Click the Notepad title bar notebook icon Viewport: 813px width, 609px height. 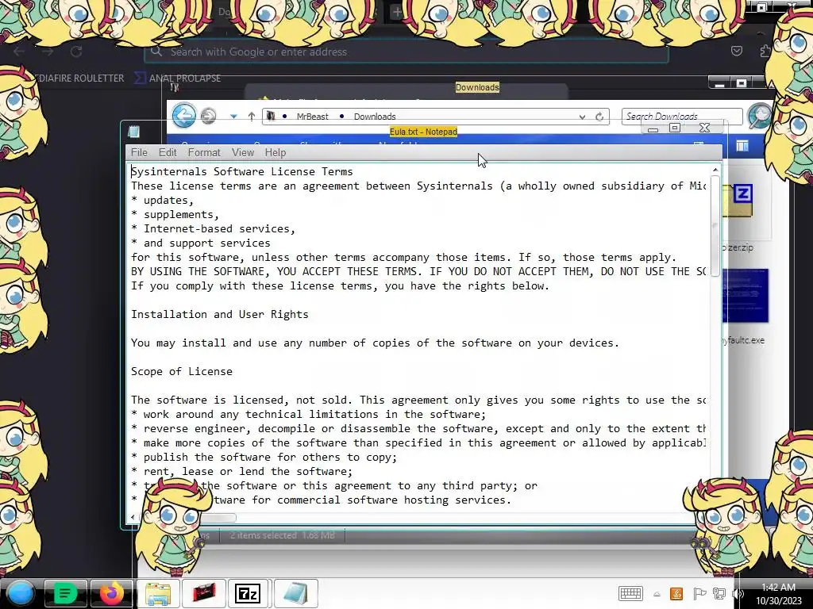tap(133, 132)
